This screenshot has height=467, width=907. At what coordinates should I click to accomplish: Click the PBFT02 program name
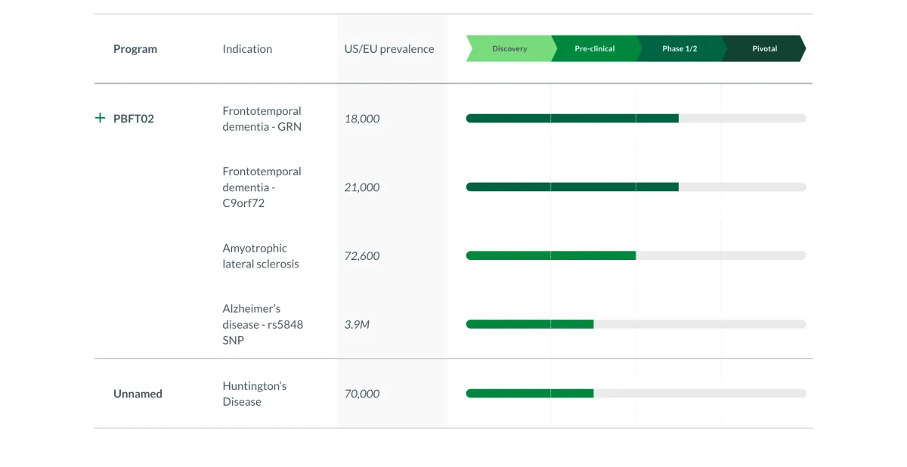click(x=134, y=119)
